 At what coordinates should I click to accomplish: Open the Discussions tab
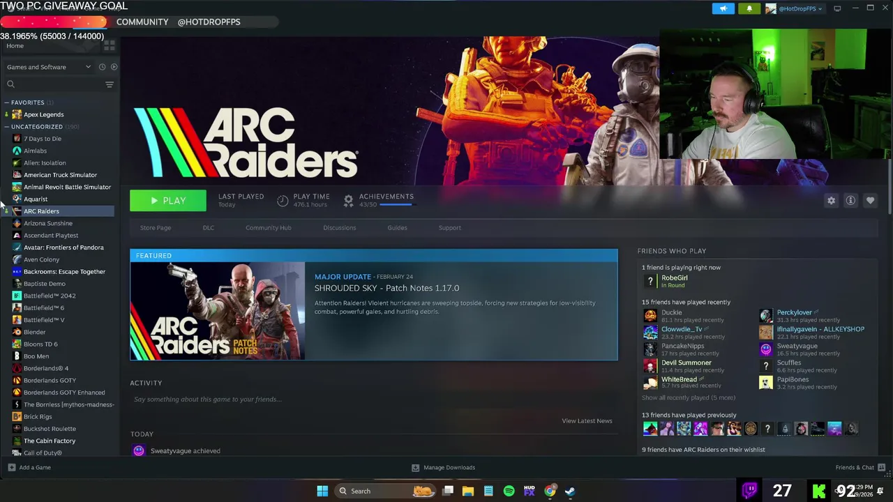point(340,228)
